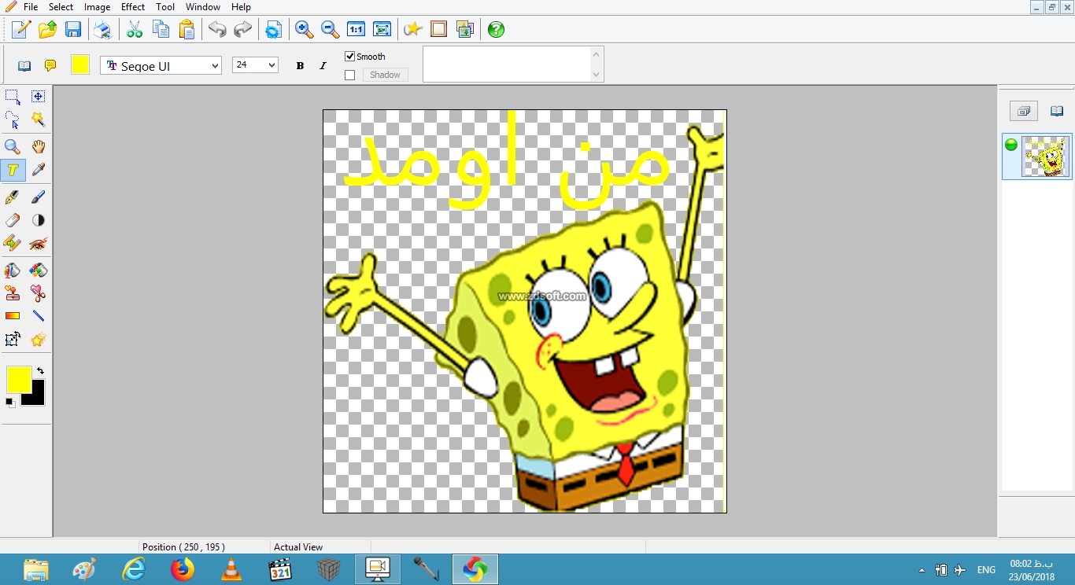Click the Shadow settings button
Image resolution: width=1075 pixels, height=585 pixels.
click(x=386, y=75)
